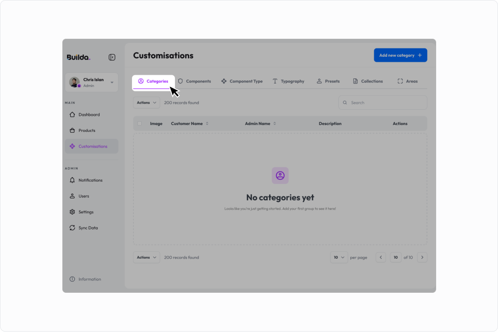The height and width of the screenshot is (332, 498).
Task: Switch to the Components tab
Action: [x=194, y=81]
